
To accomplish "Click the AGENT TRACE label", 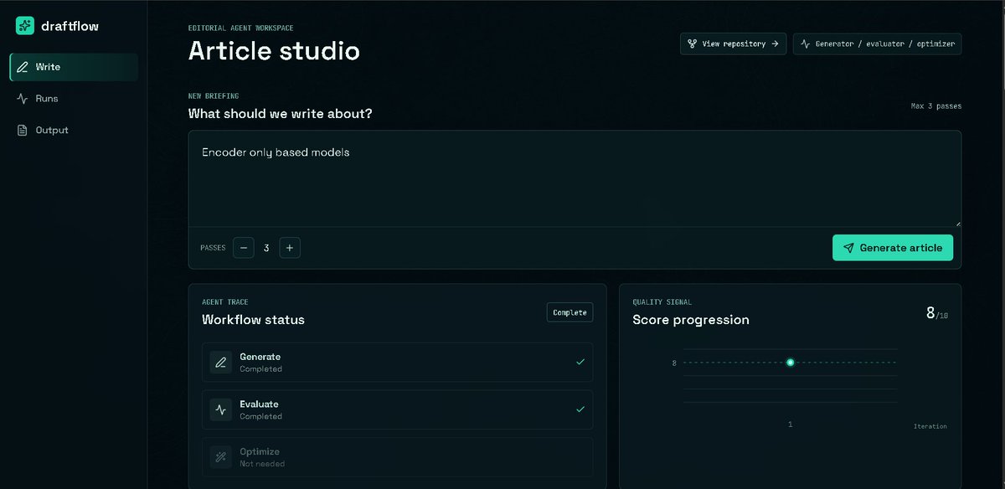I will tap(225, 302).
